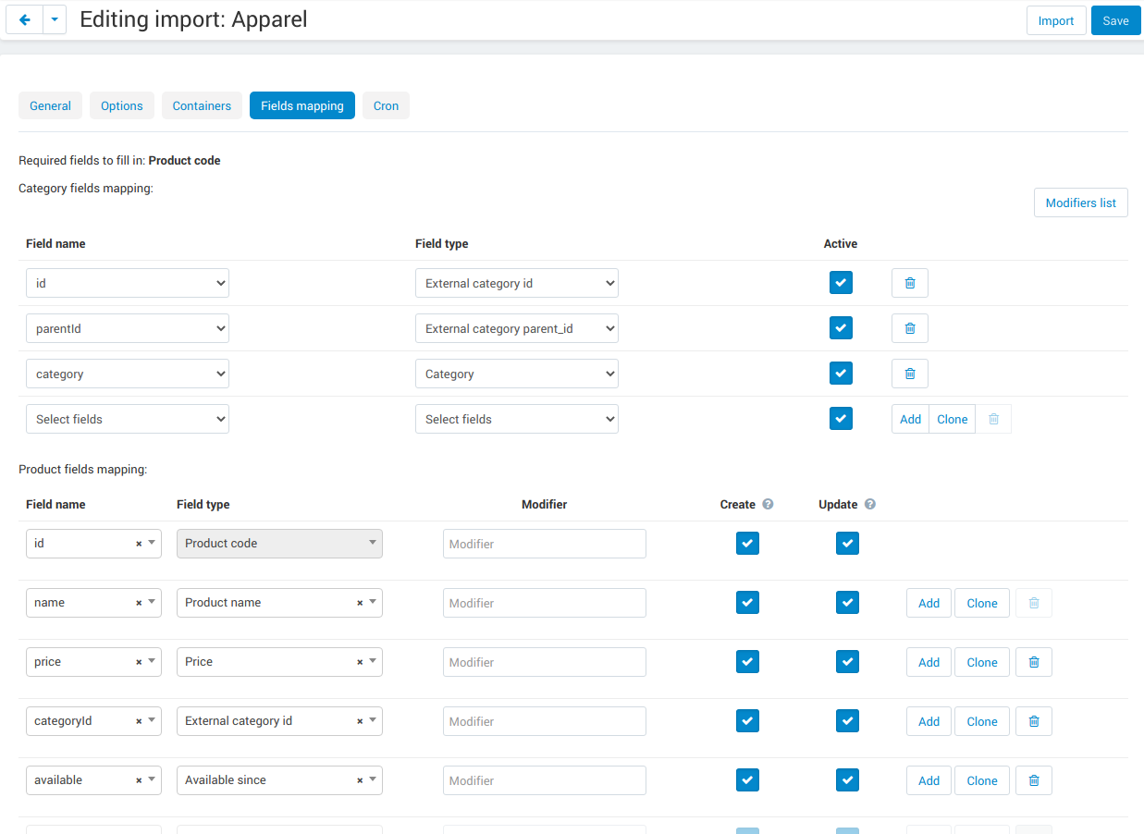The height and width of the screenshot is (834, 1144).
Task: Toggle Active for id category row
Action: 841,283
